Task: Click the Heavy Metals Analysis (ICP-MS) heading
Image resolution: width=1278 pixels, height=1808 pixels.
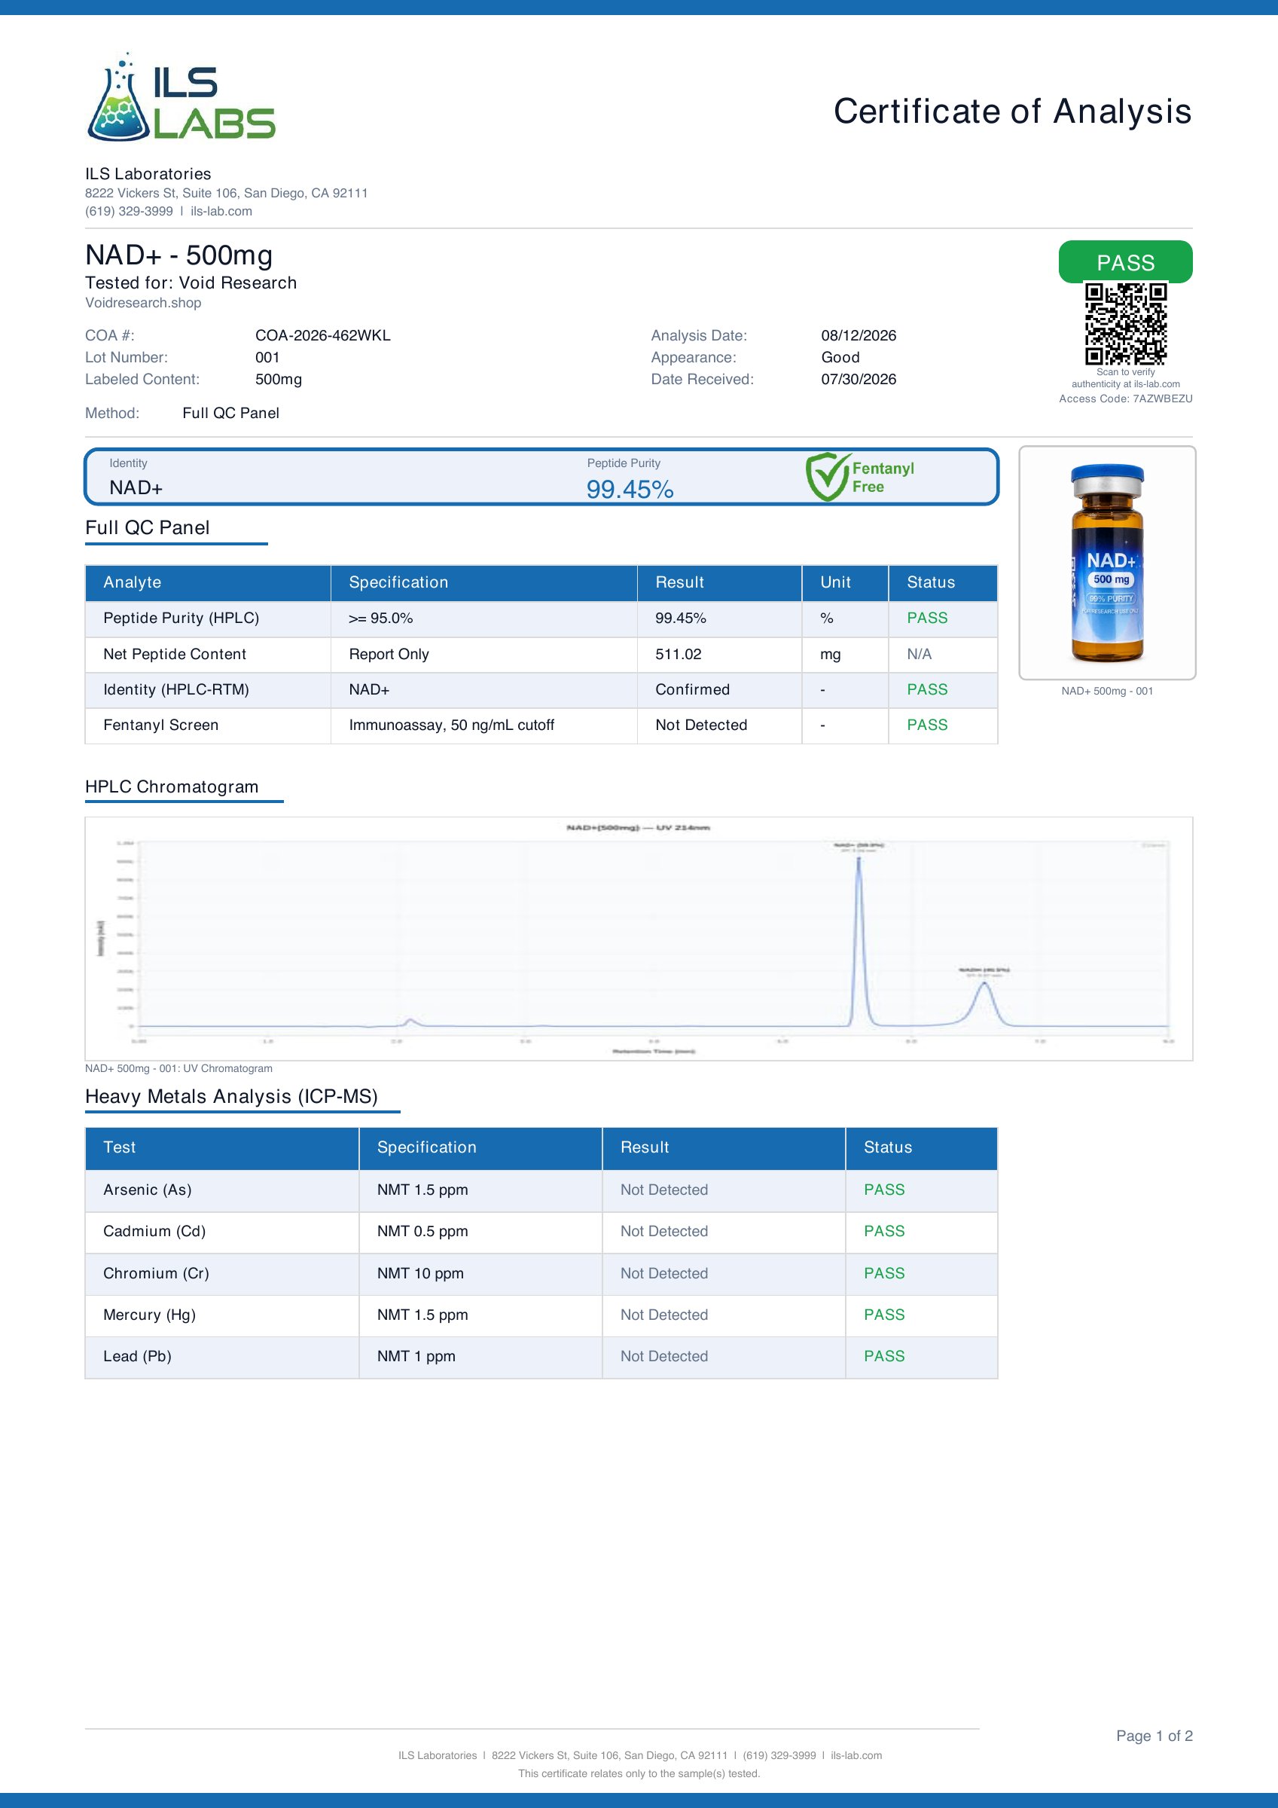Action: click(231, 1097)
